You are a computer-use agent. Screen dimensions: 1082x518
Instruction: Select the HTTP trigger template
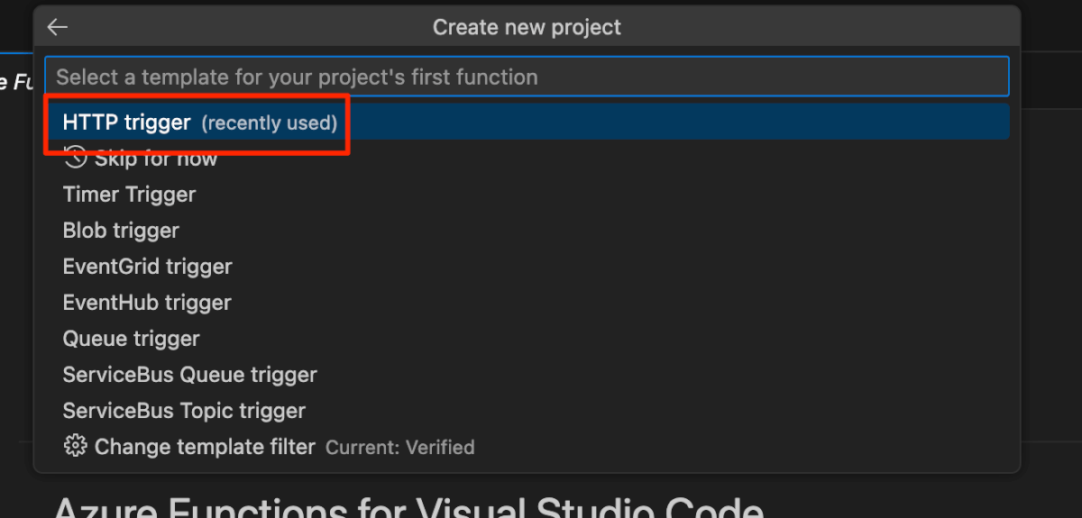(x=126, y=123)
